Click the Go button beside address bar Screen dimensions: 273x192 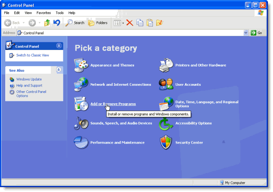[256, 33]
